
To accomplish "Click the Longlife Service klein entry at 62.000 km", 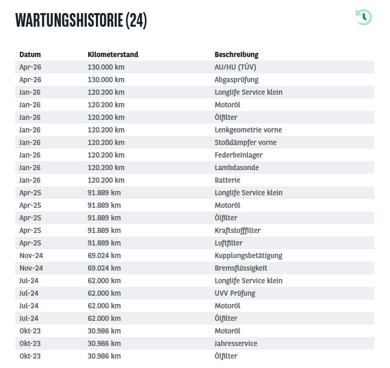I will [248, 281].
